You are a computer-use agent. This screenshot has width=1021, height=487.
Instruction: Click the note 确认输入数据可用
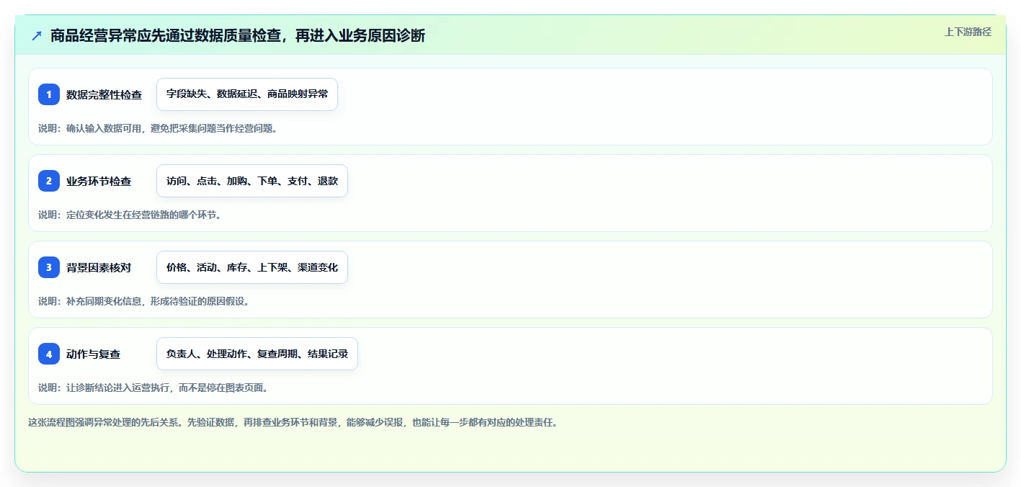pos(158,128)
